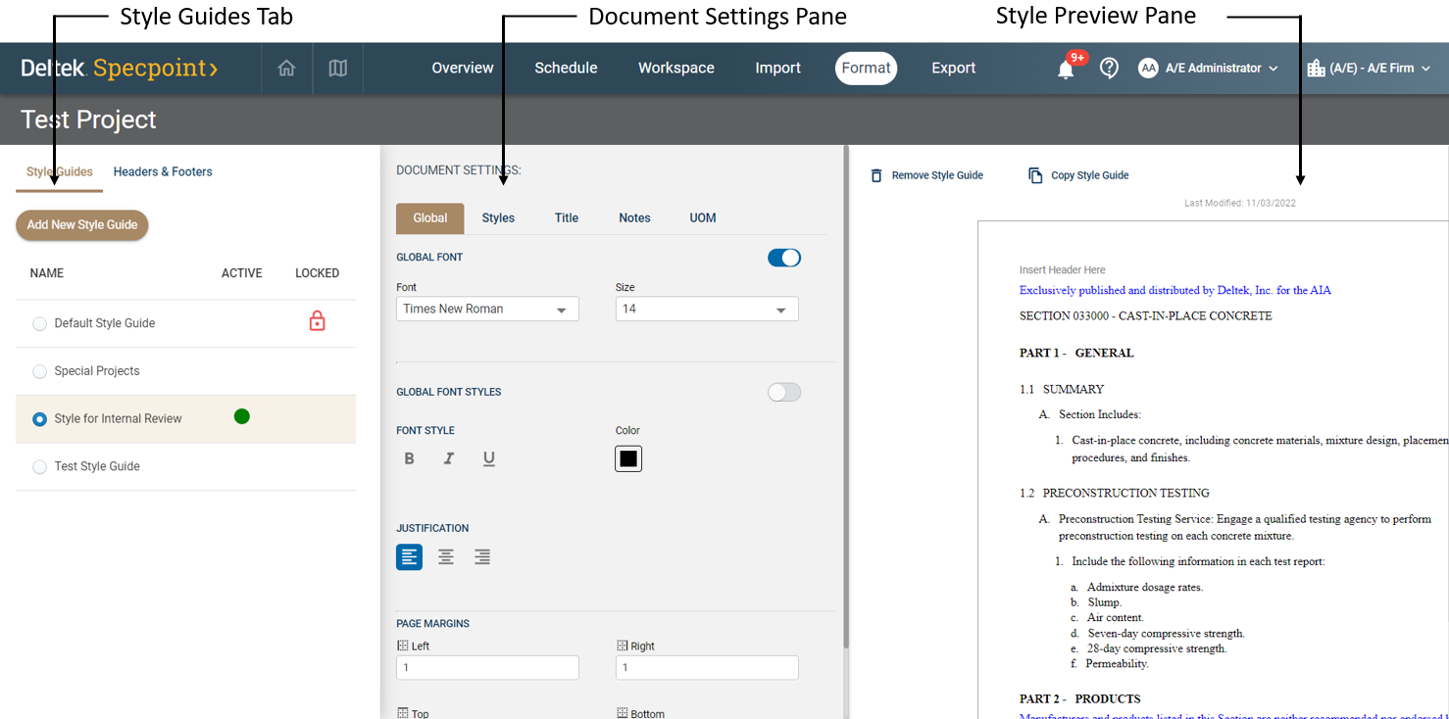The height and width of the screenshot is (719, 1449).
Task: Apply bold font style
Action: pyautogui.click(x=410, y=458)
